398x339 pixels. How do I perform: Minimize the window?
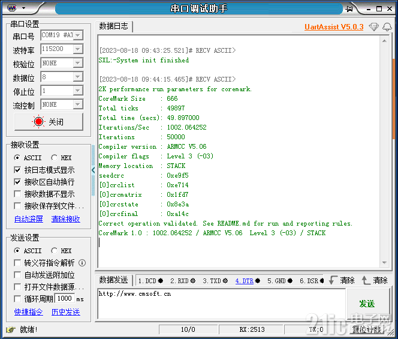[369, 9]
